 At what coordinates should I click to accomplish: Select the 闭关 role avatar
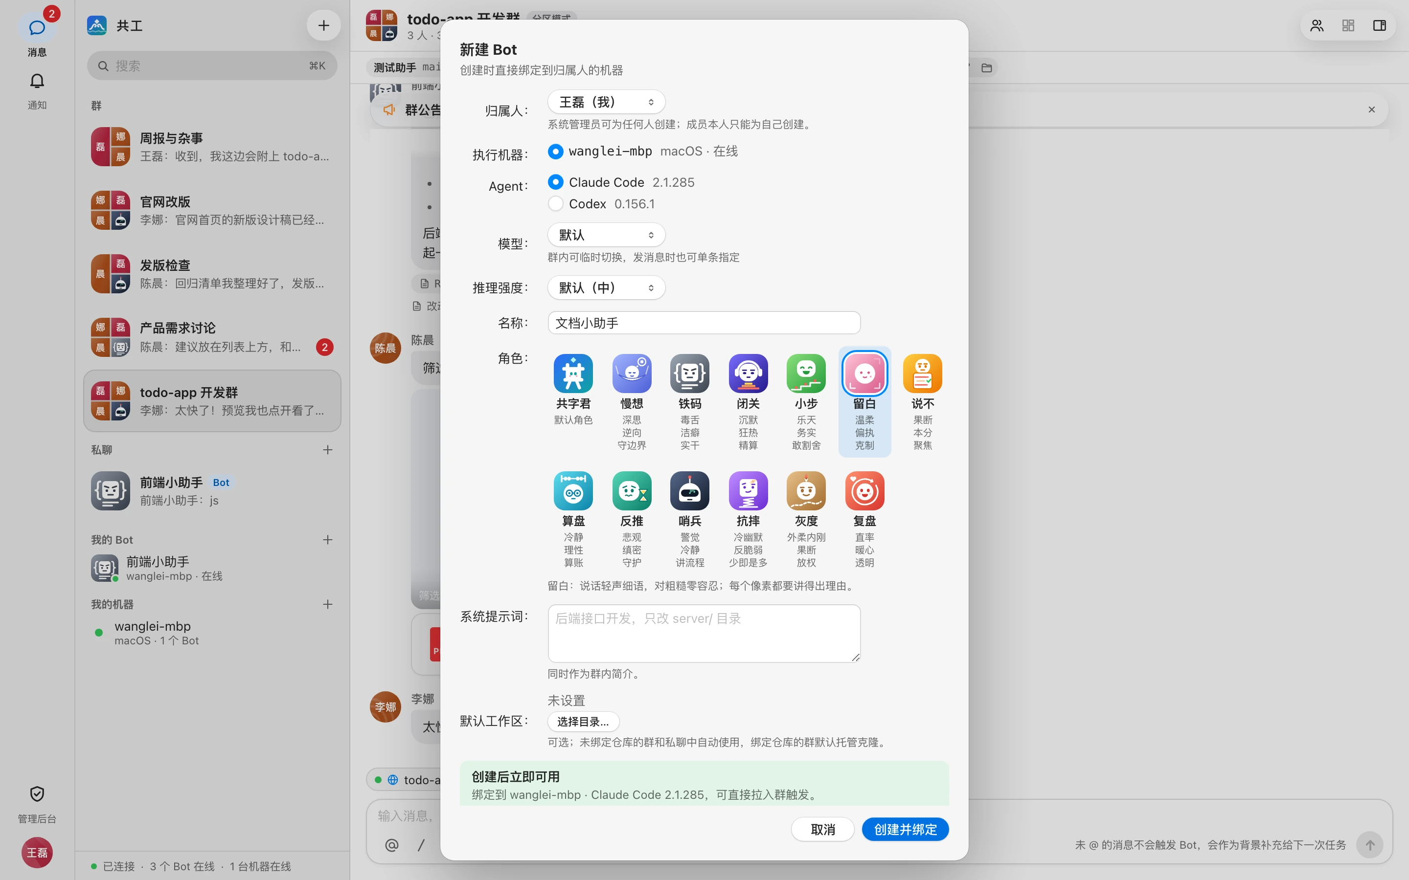pyautogui.click(x=748, y=373)
